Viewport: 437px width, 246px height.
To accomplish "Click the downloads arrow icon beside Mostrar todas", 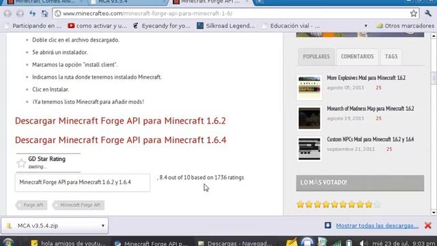I will click(x=328, y=225).
